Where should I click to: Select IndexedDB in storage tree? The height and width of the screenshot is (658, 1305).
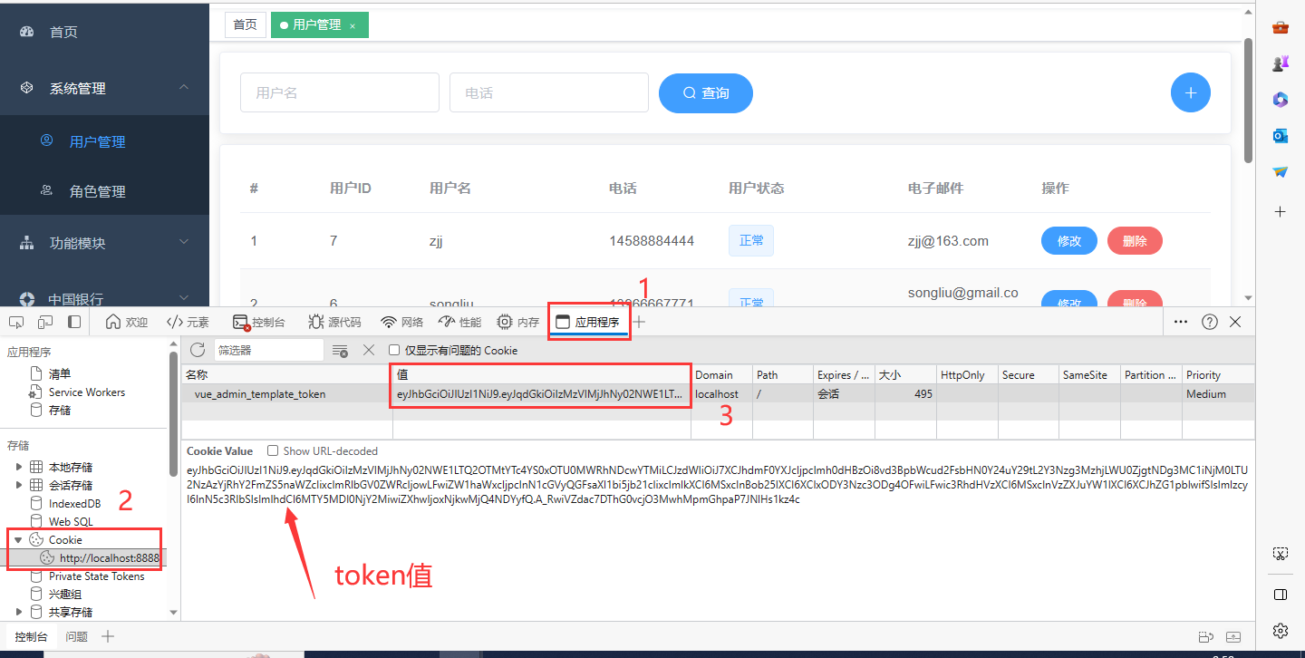[74, 503]
